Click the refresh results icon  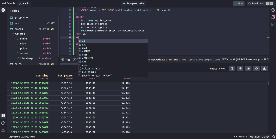256,68
